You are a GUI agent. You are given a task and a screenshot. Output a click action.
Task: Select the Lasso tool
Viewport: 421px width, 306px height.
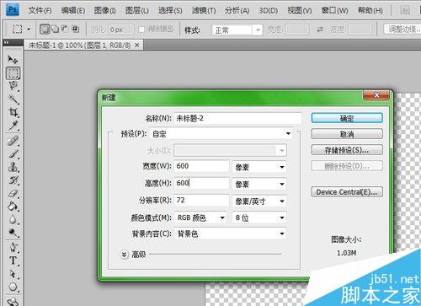coord(13,86)
